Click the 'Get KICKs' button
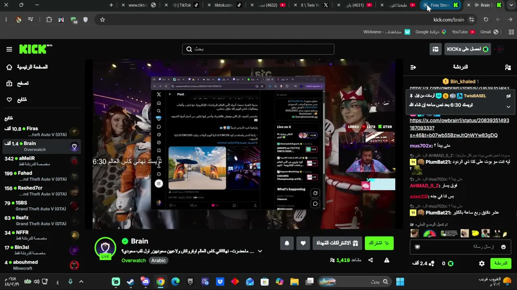The image size is (517, 290). 467,49
